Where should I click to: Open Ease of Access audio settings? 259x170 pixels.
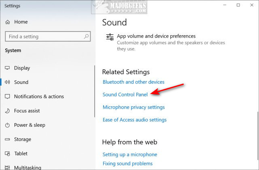(x=134, y=120)
